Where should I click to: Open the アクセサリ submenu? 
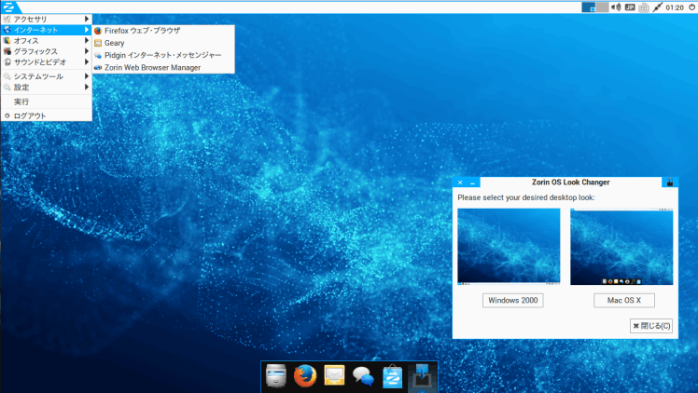pos(47,20)
